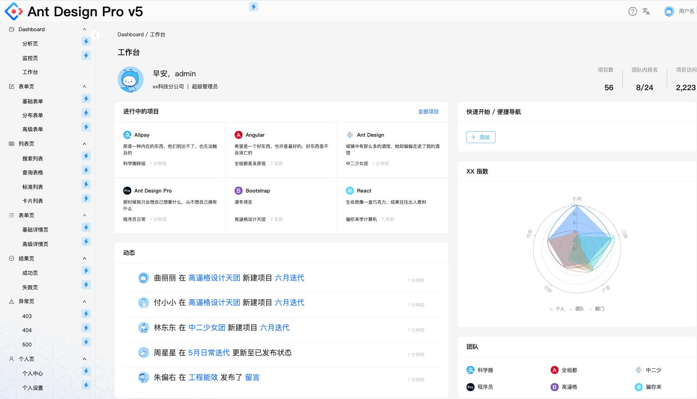Screen dimensions: 697x399
Task: Open the Ant Design Pro project title
Action: 153,191
